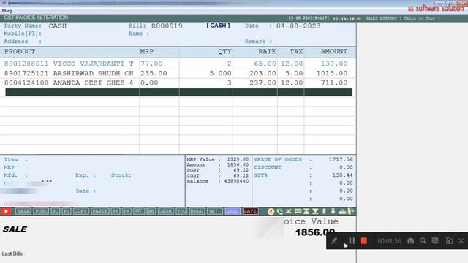Select the recorder pen annotation tool
The width and height of the screenshot is (468, 263).
[334, 241]
